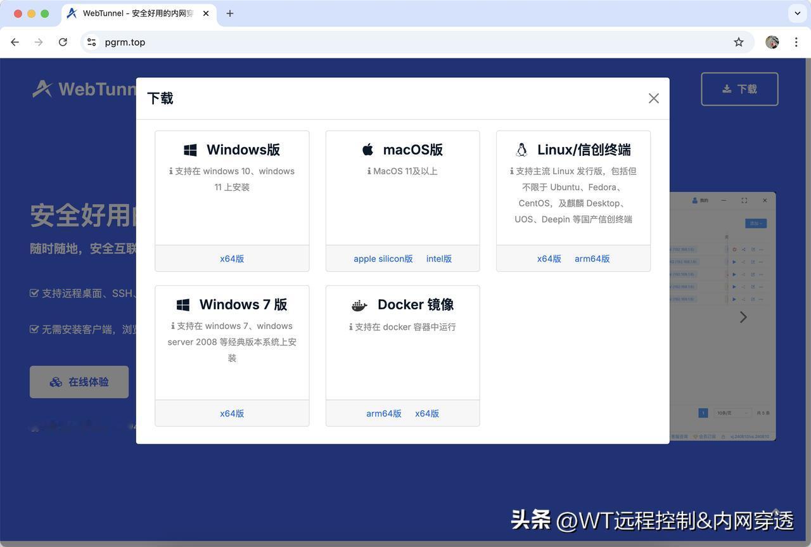The image size is (811, 547).
Task: Open the 10条/页 page-size dropdown in the preview
Action: point(732,413)
